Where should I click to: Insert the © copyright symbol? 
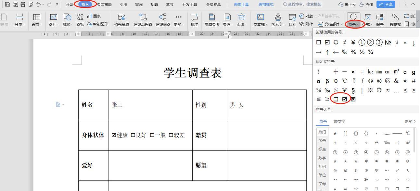[x=371, y=81]
